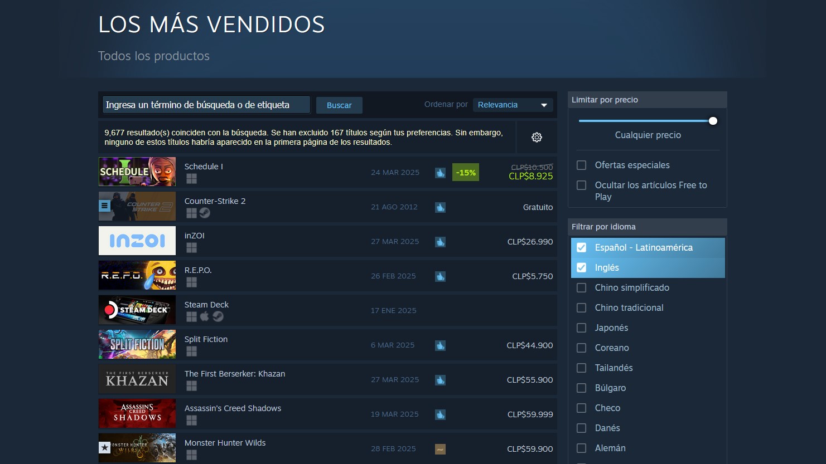Check Ocultar los artículos Free to Play
The image size is (826, 464).
click(581, 185)
